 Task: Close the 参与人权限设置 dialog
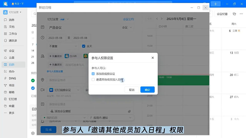tap(153, 58)
